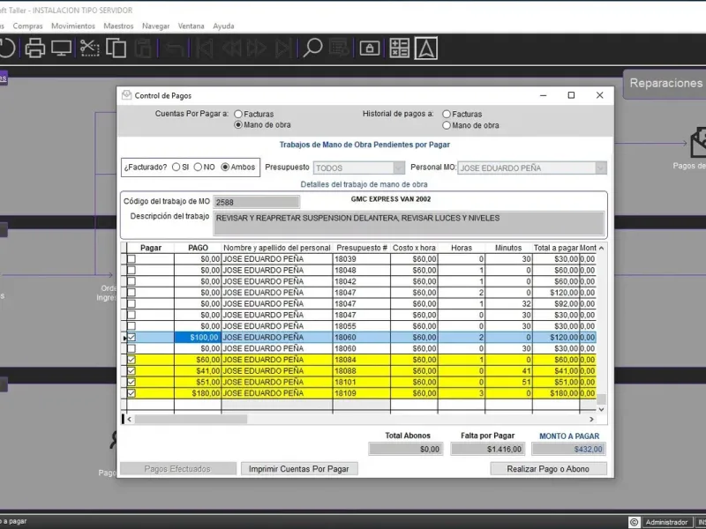The image size is (706, 529).
Task: Click the Código del trabajo de MO field
Action: pyautogui.click(x=256, y=202)
